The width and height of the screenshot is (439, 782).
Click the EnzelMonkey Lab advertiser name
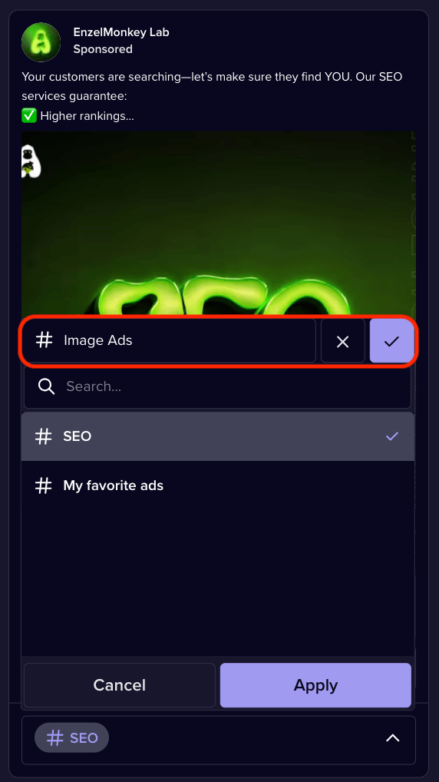point(121,32)
